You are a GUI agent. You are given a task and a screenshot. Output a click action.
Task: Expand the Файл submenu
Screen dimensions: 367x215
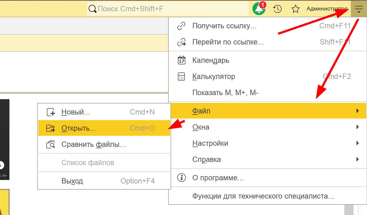[268, 111]
